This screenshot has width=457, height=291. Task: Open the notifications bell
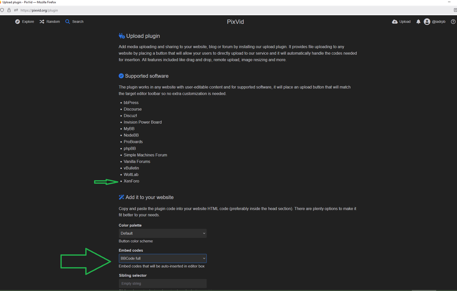418,22
